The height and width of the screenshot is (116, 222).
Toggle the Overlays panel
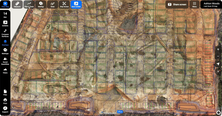[x=5, y=43]
